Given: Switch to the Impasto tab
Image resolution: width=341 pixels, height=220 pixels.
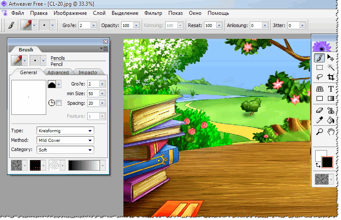Looking at the screenshot, I should pos(88,72).
